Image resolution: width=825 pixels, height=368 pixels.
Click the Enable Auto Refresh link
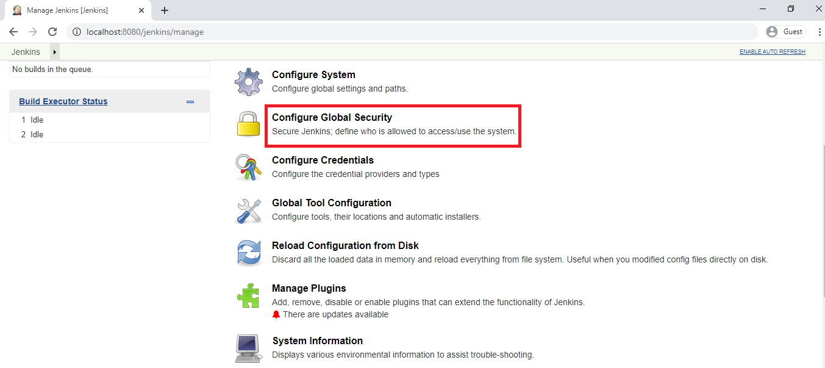[x=773, y=52]
